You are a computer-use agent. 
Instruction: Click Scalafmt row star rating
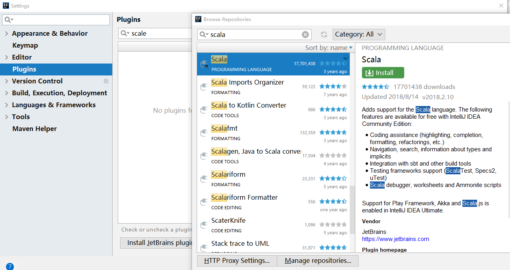point(333,132)
